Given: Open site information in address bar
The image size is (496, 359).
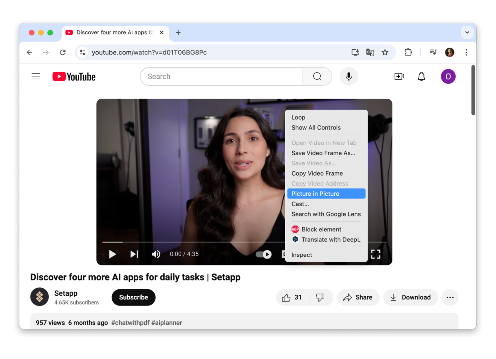Looking at the screenshot, I should coord(83,52).
